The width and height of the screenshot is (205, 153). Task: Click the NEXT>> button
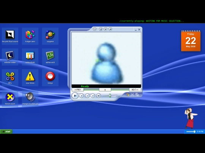(135, 90)
